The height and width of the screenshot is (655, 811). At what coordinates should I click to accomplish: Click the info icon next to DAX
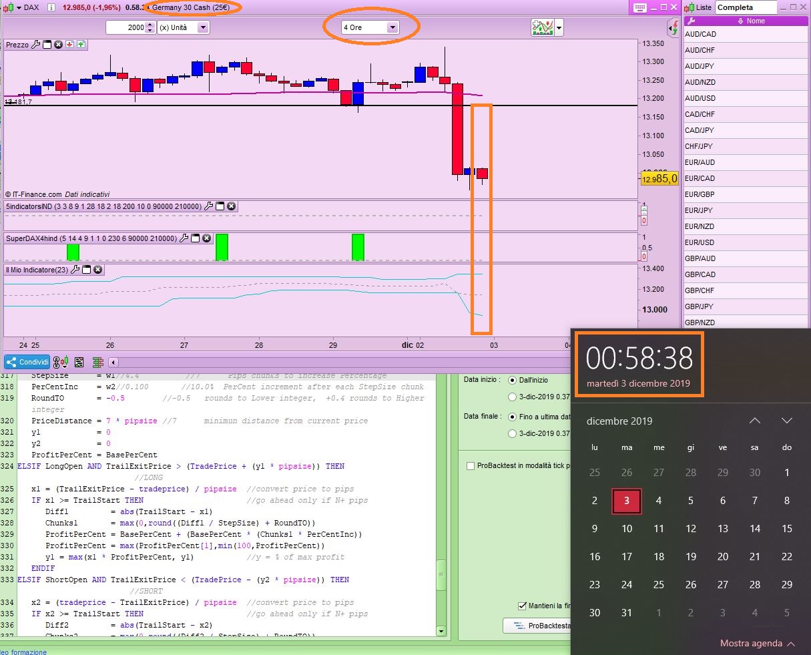[x=51, y=7]
